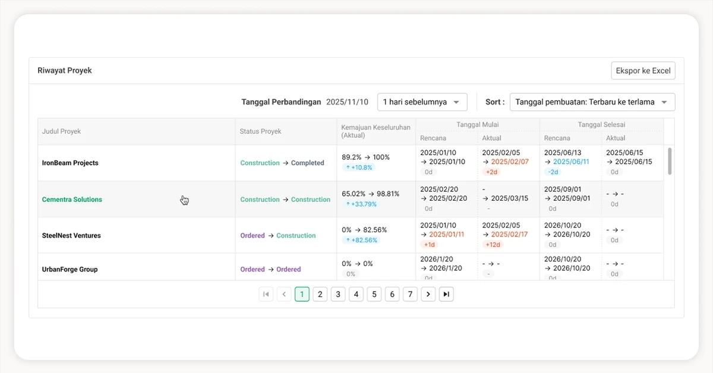Open Cementra Solutions project link
The height and width of the screenshot is (373, 713).
(x=72, y=200)
